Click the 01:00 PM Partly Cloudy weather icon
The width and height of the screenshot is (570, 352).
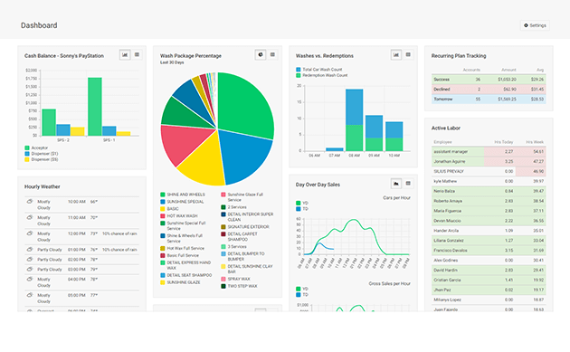point(30,249)
